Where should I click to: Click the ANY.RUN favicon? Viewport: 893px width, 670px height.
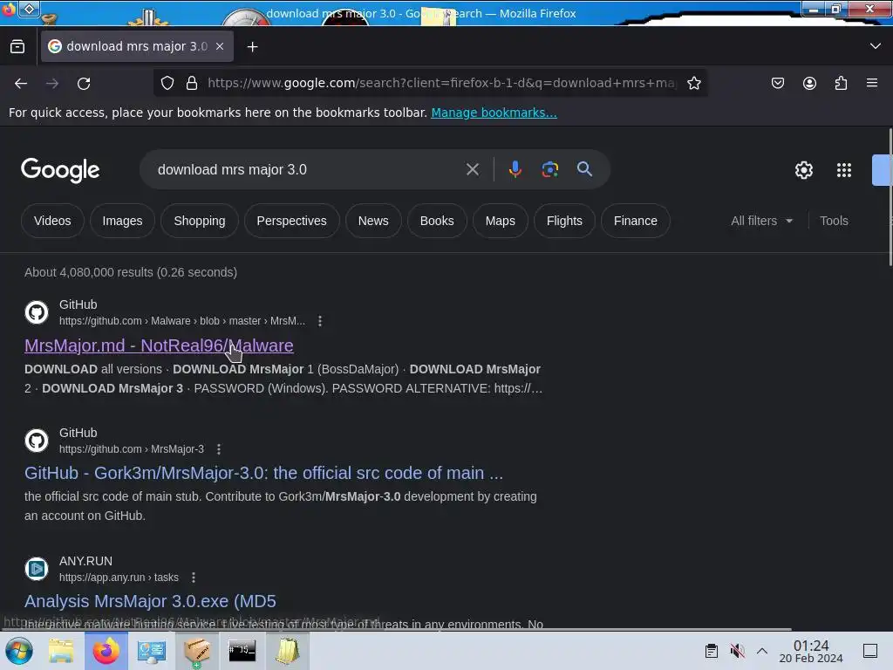coord(37,569)
